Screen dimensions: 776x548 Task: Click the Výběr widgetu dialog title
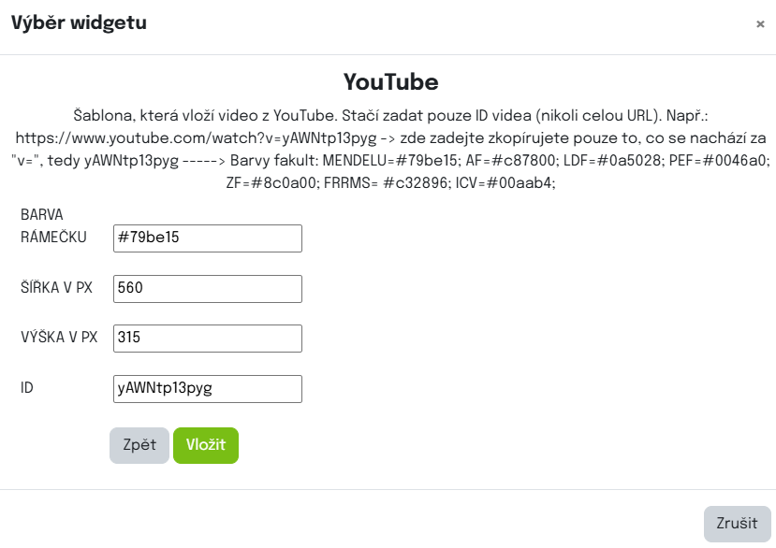tap(79, 23)
